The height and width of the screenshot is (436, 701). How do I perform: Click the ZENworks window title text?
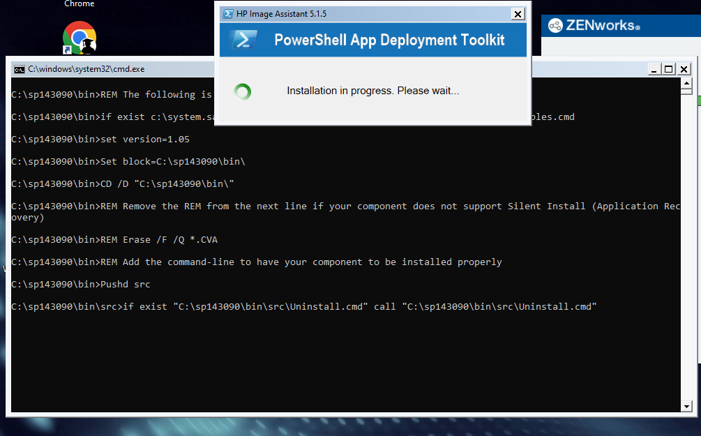[603, 26]
